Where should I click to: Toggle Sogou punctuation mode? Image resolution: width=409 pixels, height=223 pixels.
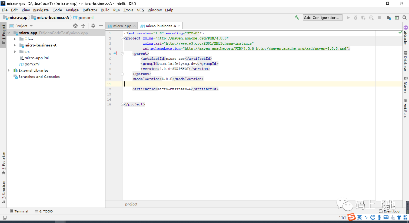click(x=366, y=217)
